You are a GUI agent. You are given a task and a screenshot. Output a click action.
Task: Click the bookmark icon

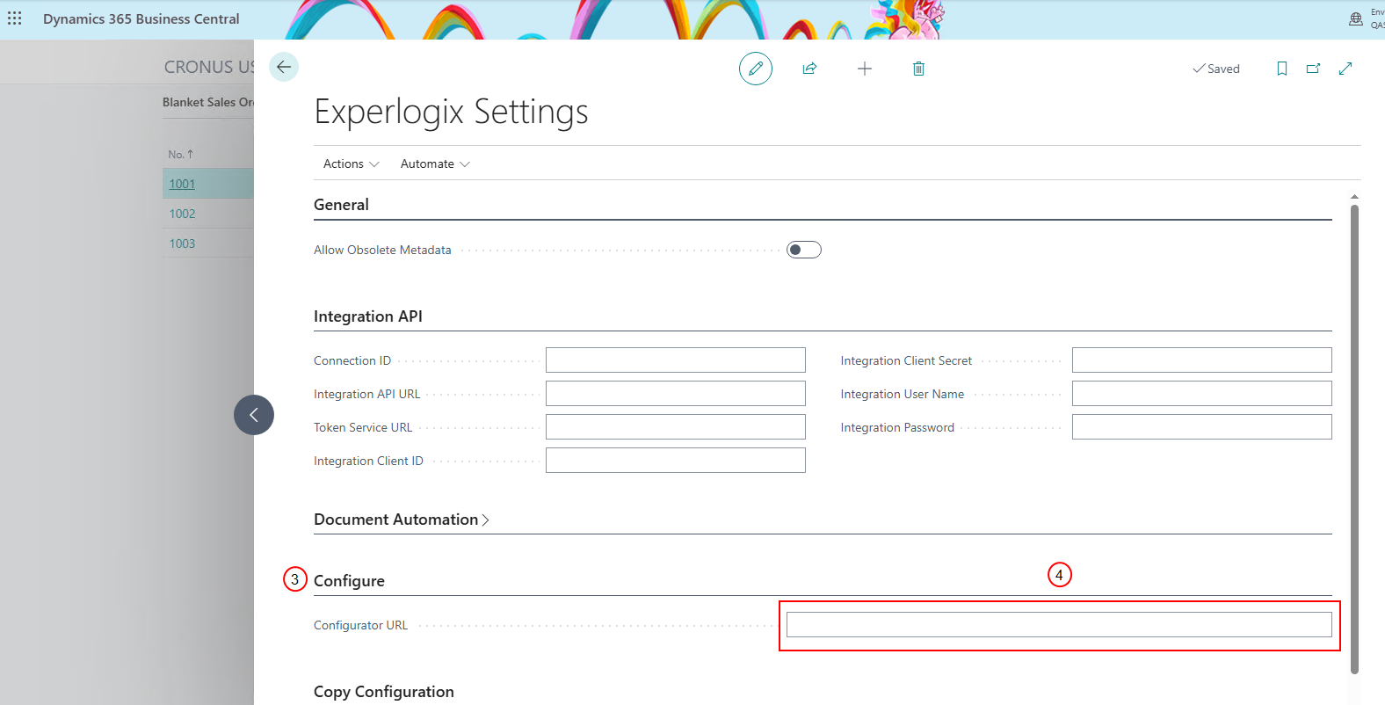[1282, 69]
